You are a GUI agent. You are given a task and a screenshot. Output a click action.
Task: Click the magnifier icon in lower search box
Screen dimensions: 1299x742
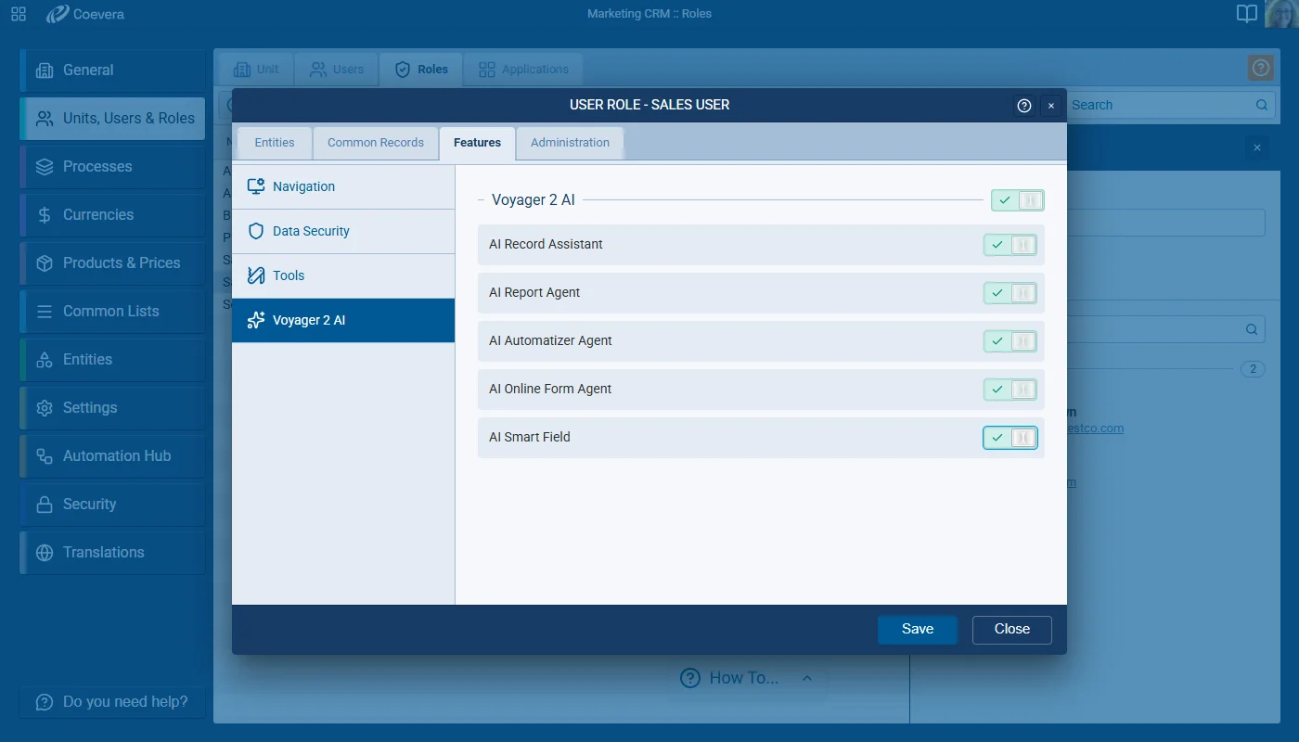(x=1252, y=329)
